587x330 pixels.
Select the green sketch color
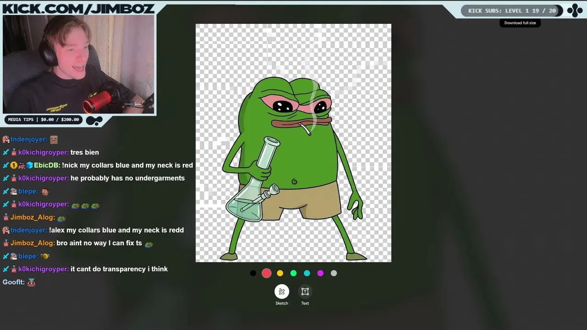[293, 273]
